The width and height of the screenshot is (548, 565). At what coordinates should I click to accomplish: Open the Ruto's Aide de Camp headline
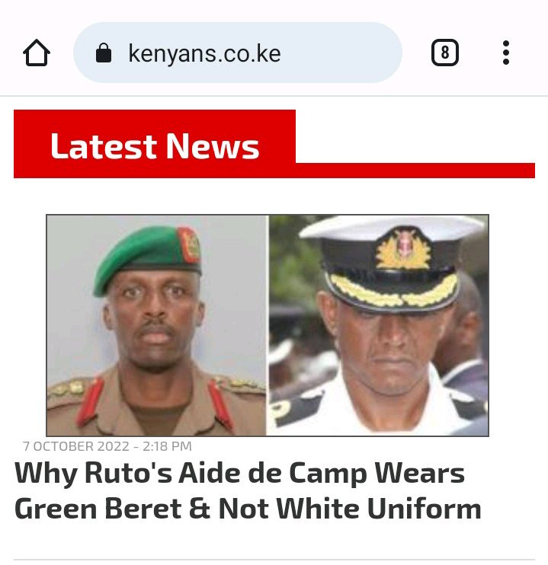click(248, 490)
